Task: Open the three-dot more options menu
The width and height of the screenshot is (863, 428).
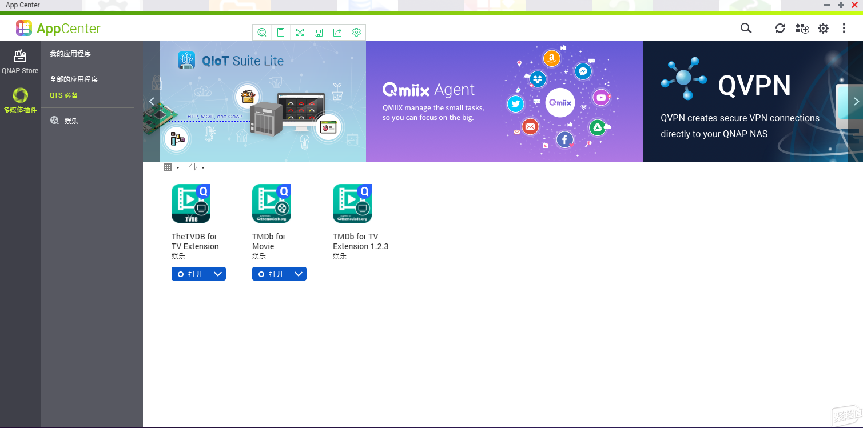Action: pos(844,28)
